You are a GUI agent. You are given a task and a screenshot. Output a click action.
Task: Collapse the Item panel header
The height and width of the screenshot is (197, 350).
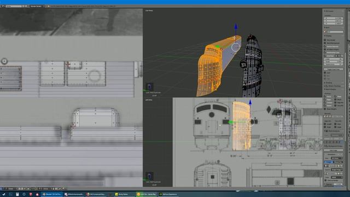click(327, 27)
